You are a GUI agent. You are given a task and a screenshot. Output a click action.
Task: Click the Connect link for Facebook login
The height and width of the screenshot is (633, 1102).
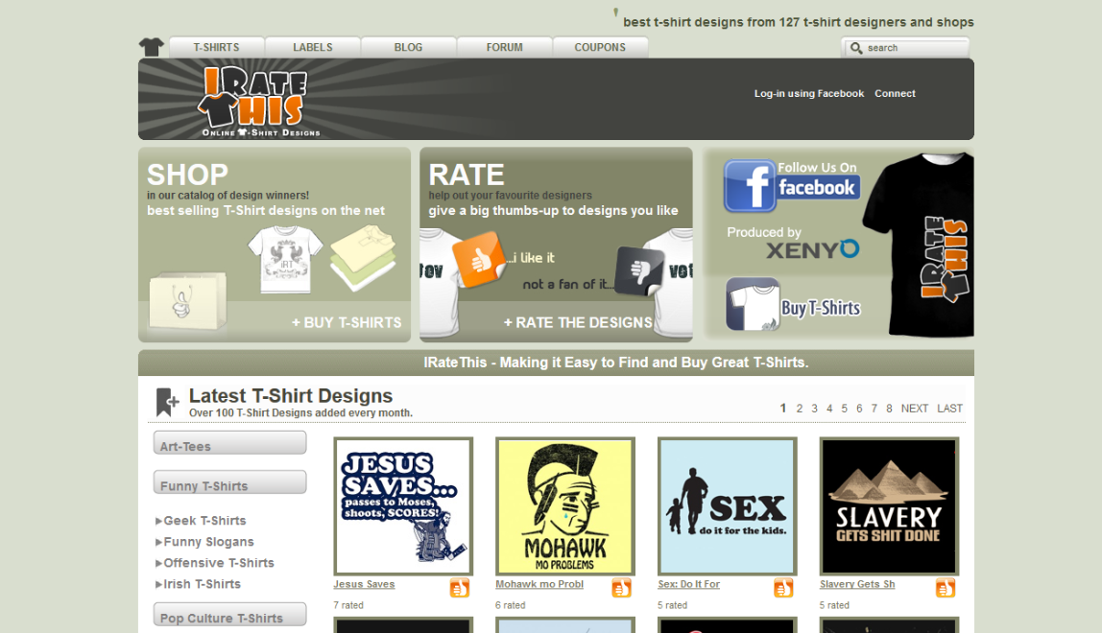point(895,94)
